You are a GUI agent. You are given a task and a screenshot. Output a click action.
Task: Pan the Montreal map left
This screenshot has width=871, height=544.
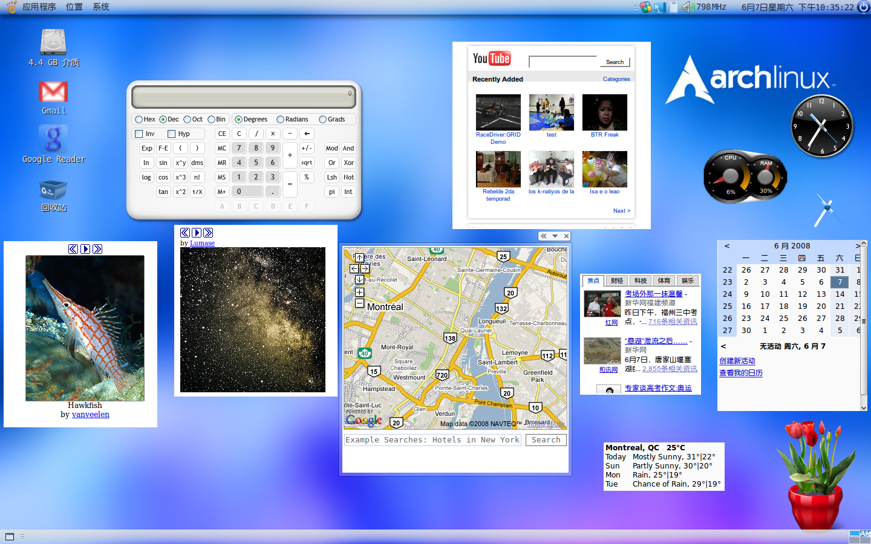coord(354,268)
